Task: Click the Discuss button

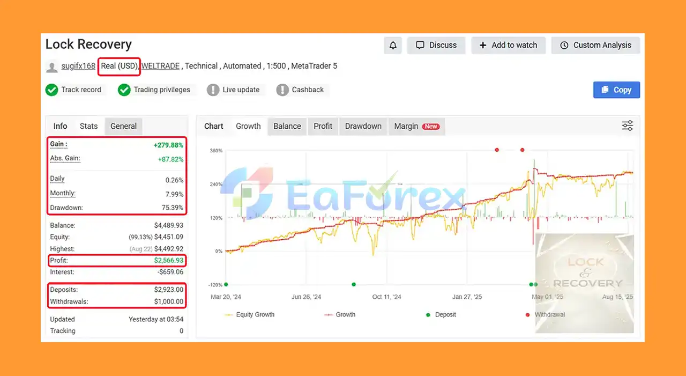Action: point(436,46)
